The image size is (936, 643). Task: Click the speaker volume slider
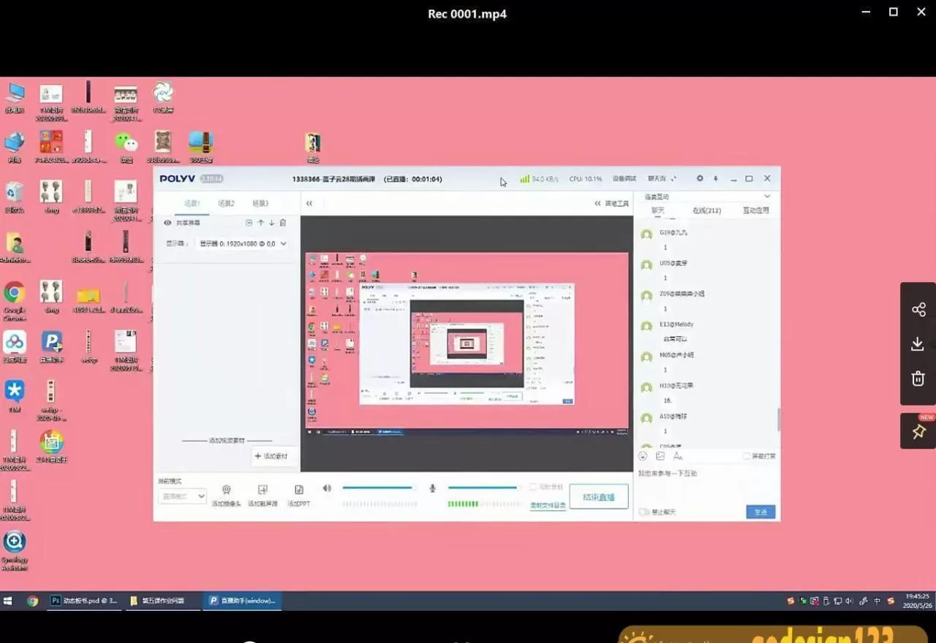pos(377,487)
